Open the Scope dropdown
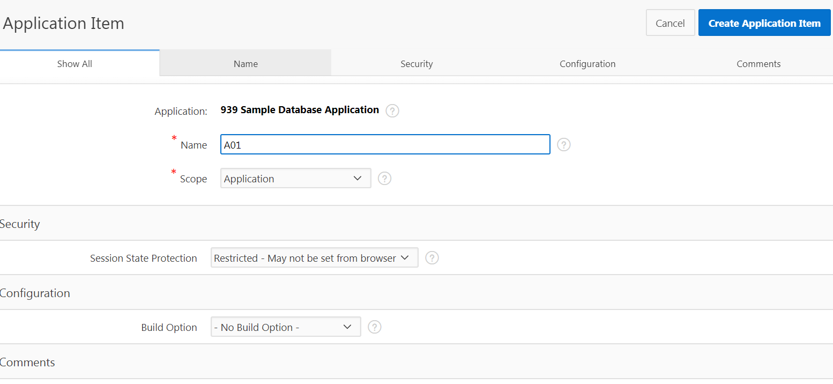Viewport: 833px width, 384px height. (295, 178)
